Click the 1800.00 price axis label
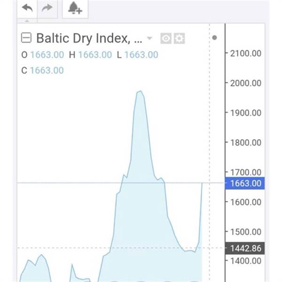 246,142
